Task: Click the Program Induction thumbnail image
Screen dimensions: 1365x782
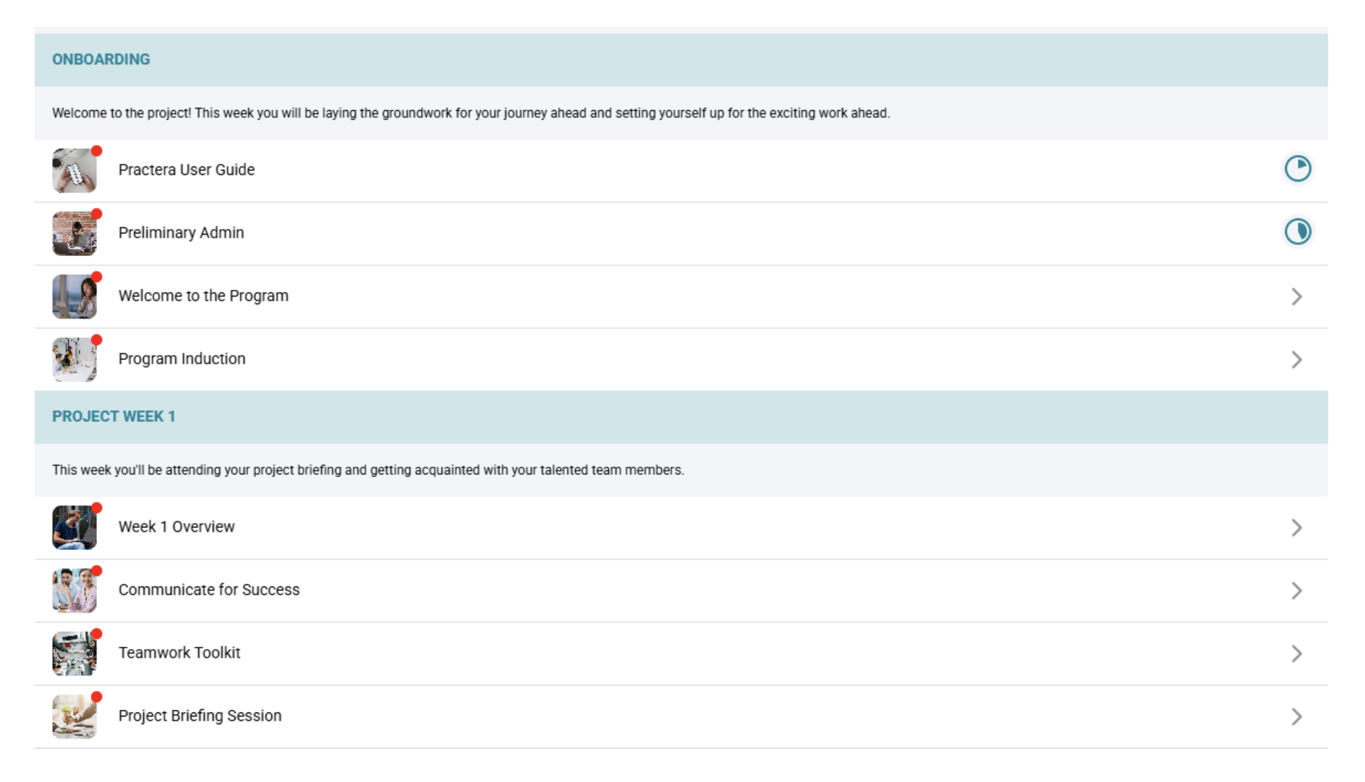Action: pos(74,359)
